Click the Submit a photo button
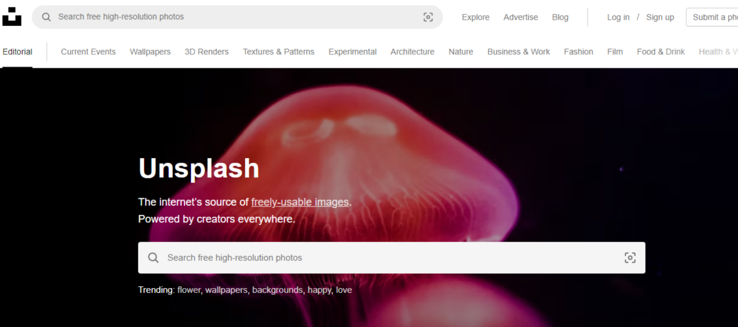This screenshot has width=738, height=327. pyautogui.click(x=712, y=17)
